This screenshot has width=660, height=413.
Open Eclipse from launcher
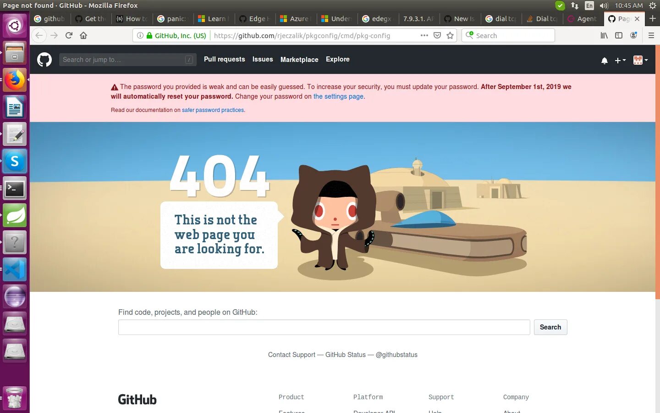(x=15, y=297)
